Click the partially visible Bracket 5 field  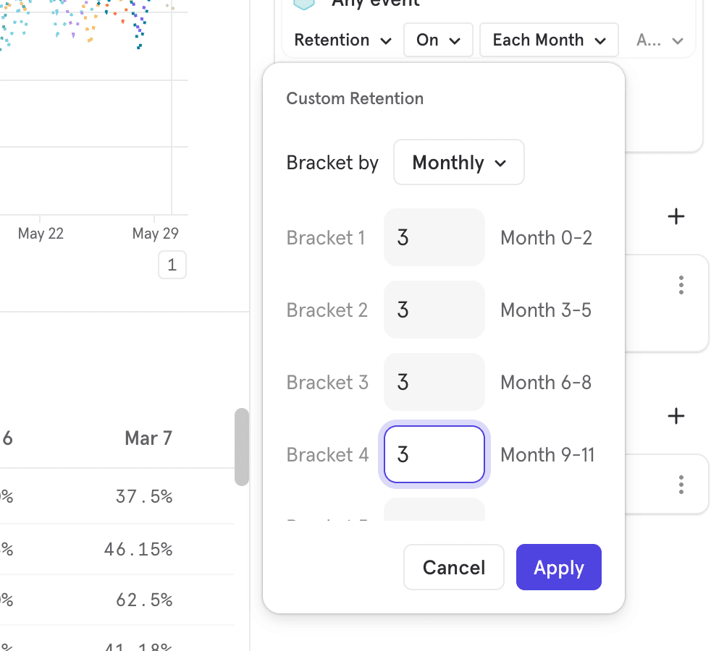[x=434, y=510]
